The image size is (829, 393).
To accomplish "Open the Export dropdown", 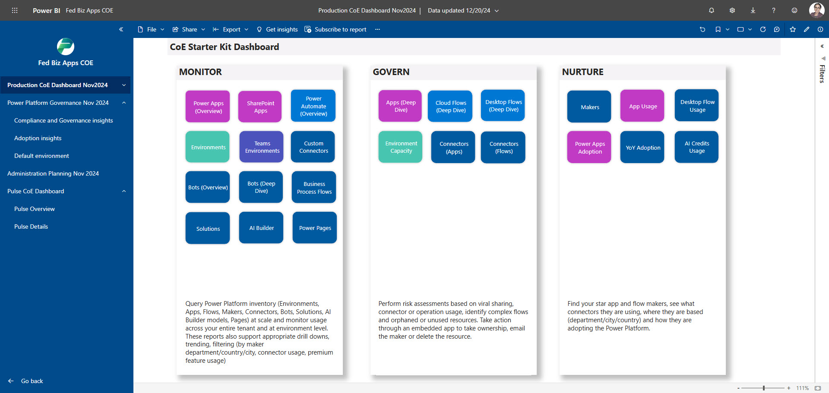I will click(x=231, y=29).
